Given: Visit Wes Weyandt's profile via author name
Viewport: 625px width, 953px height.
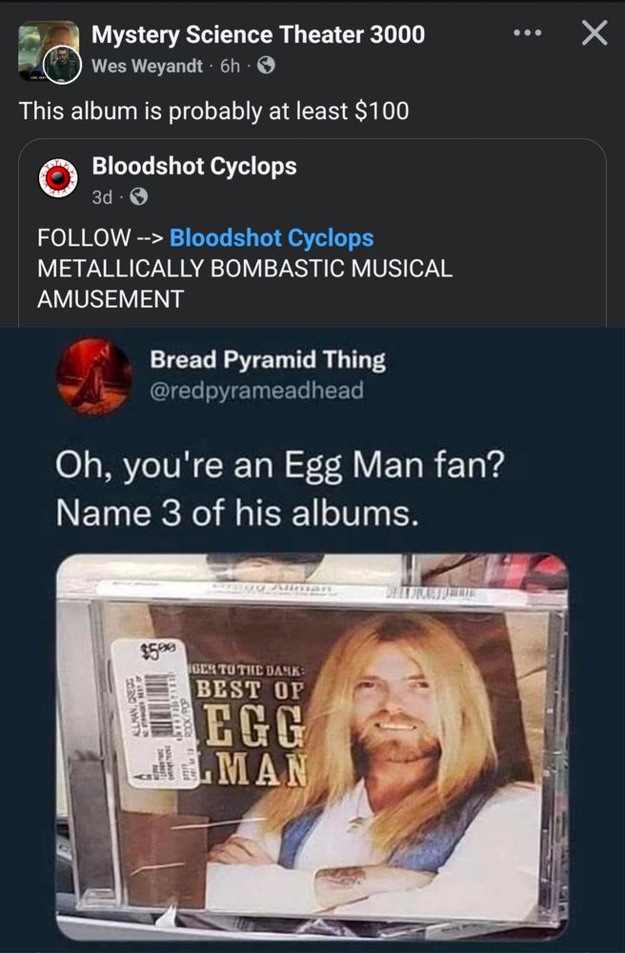Looking at the screenshot, I should [x=147, y=67].
